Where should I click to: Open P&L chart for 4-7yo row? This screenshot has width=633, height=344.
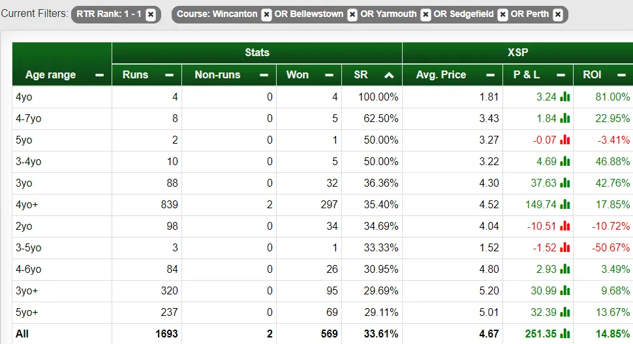(x=564, y=118)
